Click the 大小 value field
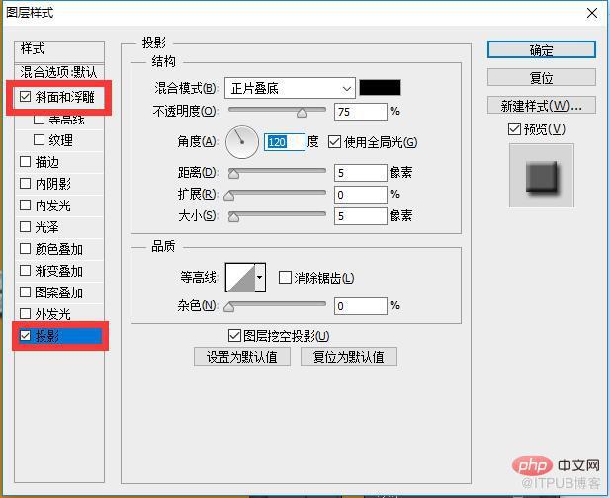The height and width of the screenshot is (498, 610). coord(361,216)
